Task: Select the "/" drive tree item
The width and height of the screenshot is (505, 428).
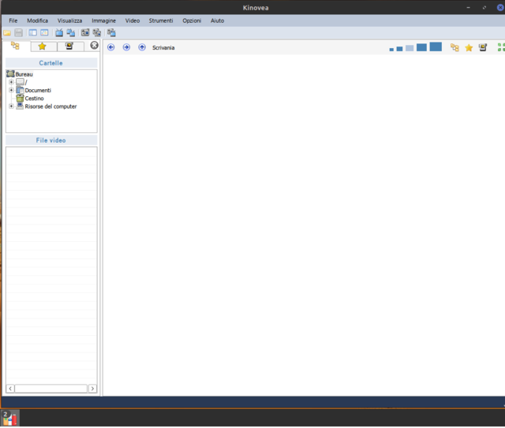Action: (26, 82)
